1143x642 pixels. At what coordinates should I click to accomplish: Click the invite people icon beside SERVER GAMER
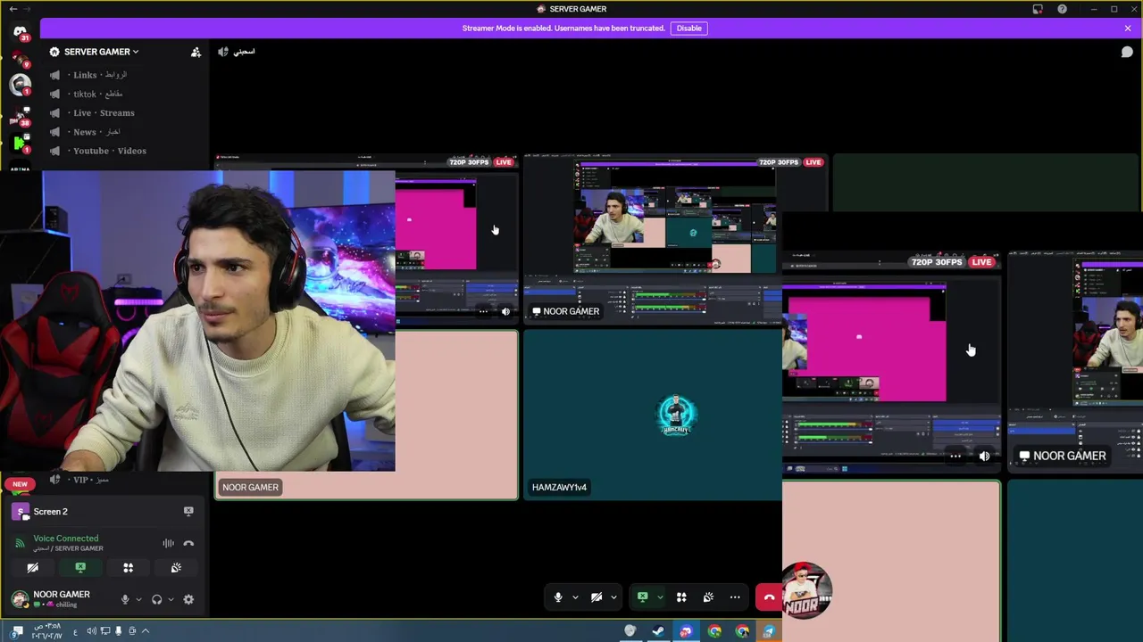196,52
